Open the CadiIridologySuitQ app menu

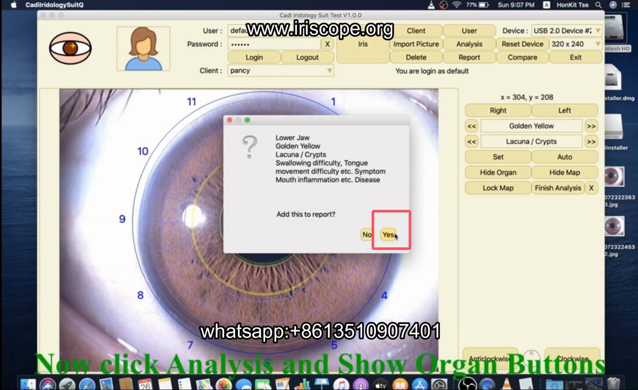[x=55, y=5]
